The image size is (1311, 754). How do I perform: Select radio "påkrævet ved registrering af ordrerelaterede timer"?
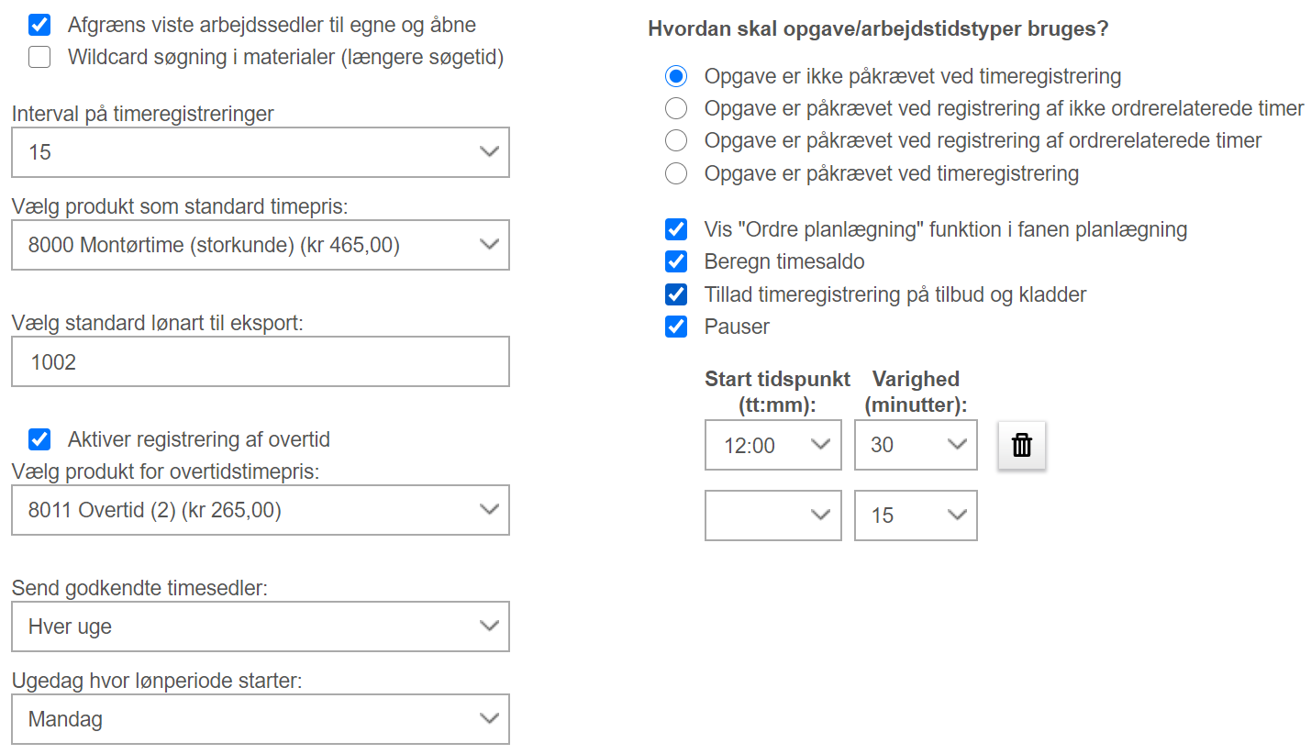(676, 140)
